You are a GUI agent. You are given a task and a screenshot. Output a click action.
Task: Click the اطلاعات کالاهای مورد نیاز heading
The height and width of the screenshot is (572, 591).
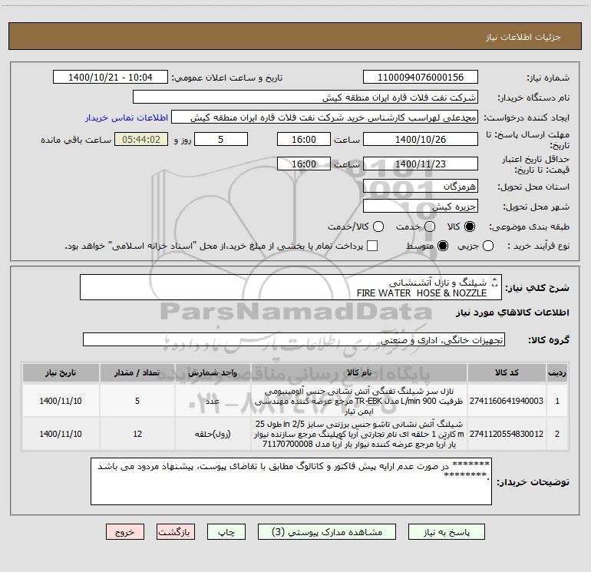(513, 312)
